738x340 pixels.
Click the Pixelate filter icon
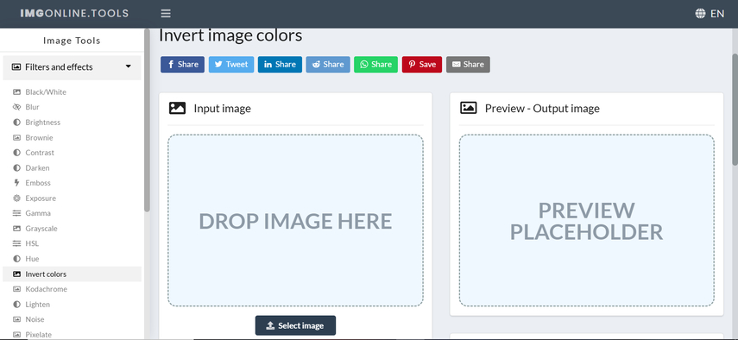coord(16,334)
